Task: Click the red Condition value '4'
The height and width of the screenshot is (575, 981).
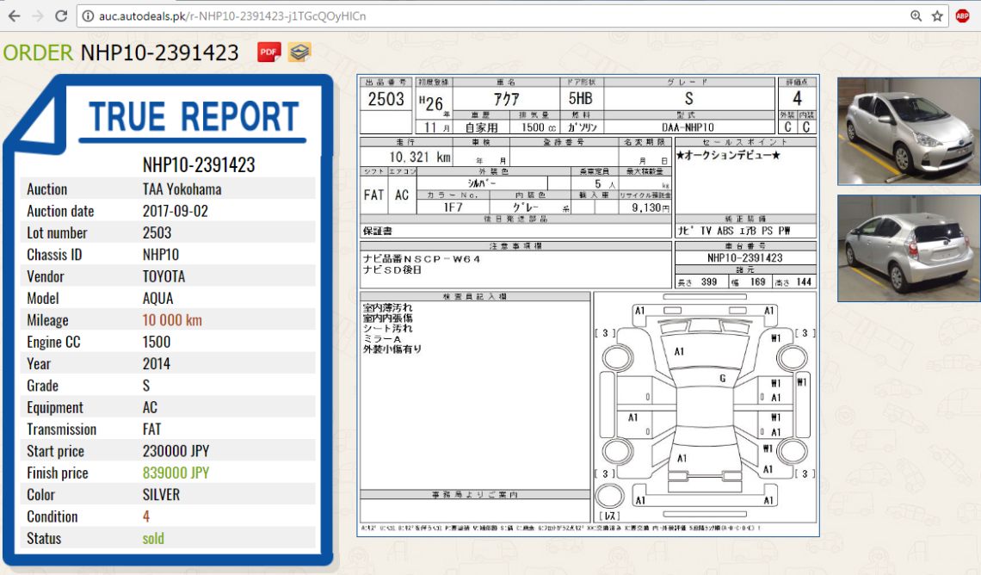Action: (x=145, y=516)
